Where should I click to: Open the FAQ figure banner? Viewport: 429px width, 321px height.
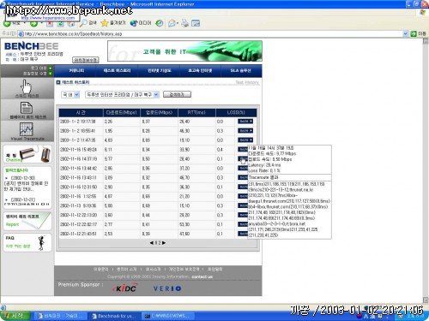tap(27, 242)
